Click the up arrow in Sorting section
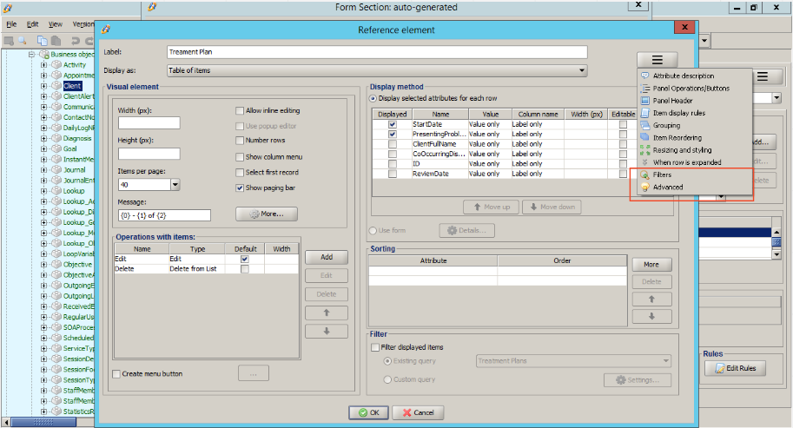This screenshot has height=428, width=793. 651,300
